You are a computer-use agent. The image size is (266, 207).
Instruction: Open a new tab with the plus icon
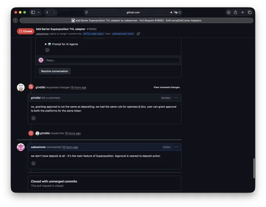[x=243, y=12]
